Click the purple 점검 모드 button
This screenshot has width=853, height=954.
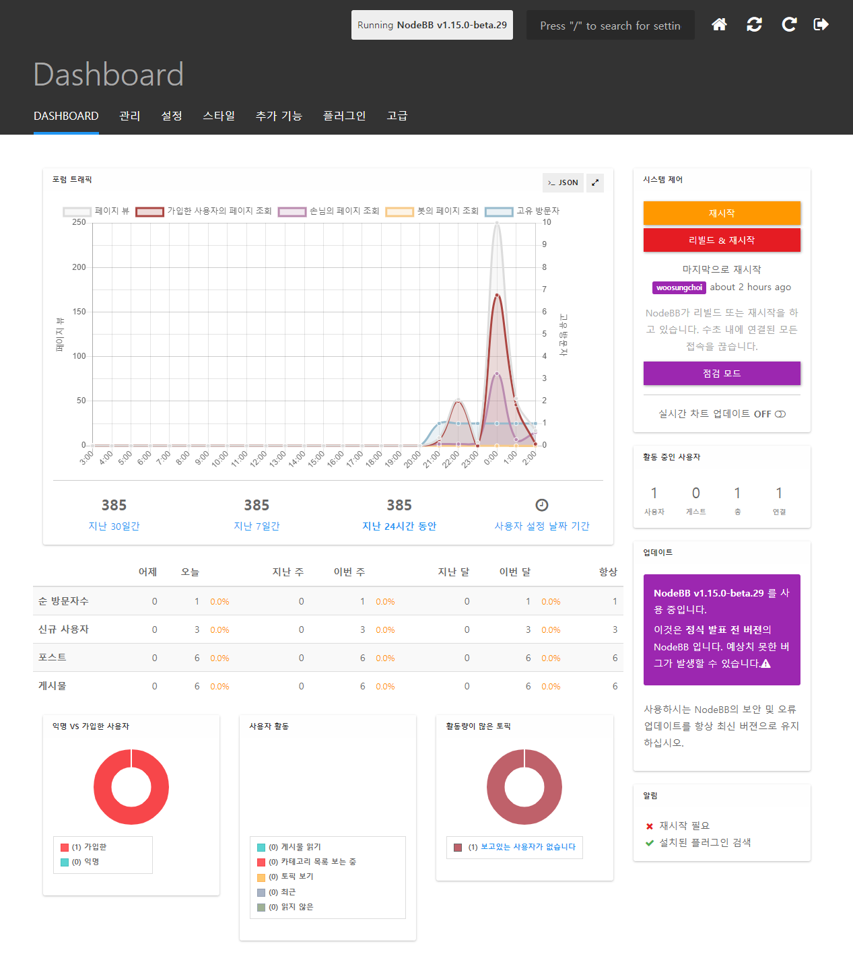[722, 374]
